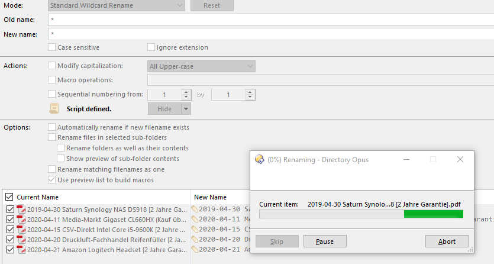Uncheck the 2020-04-20 Druckluft-Fachhandel row
The image size is (494, 264).
click(10, 239)
